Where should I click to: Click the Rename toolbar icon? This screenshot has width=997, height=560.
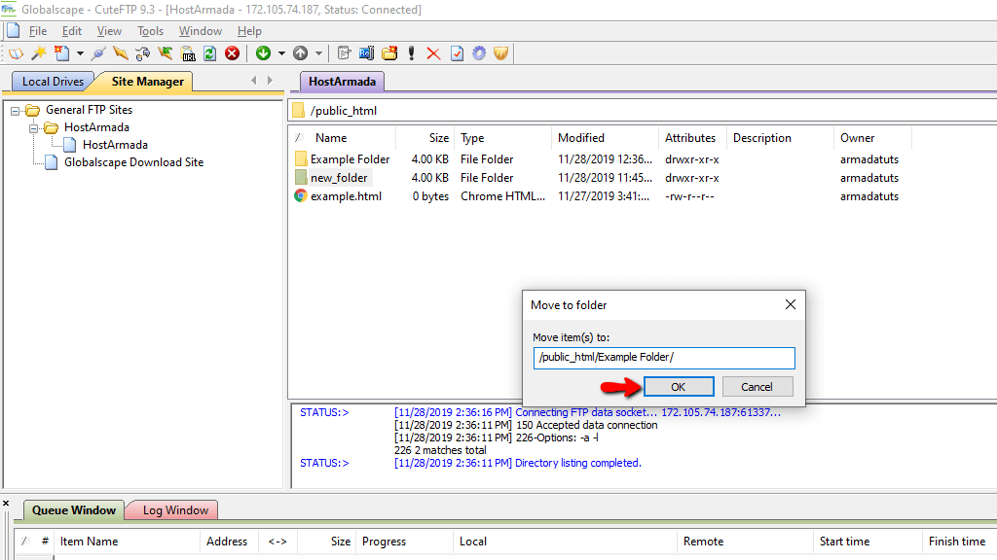367,53
